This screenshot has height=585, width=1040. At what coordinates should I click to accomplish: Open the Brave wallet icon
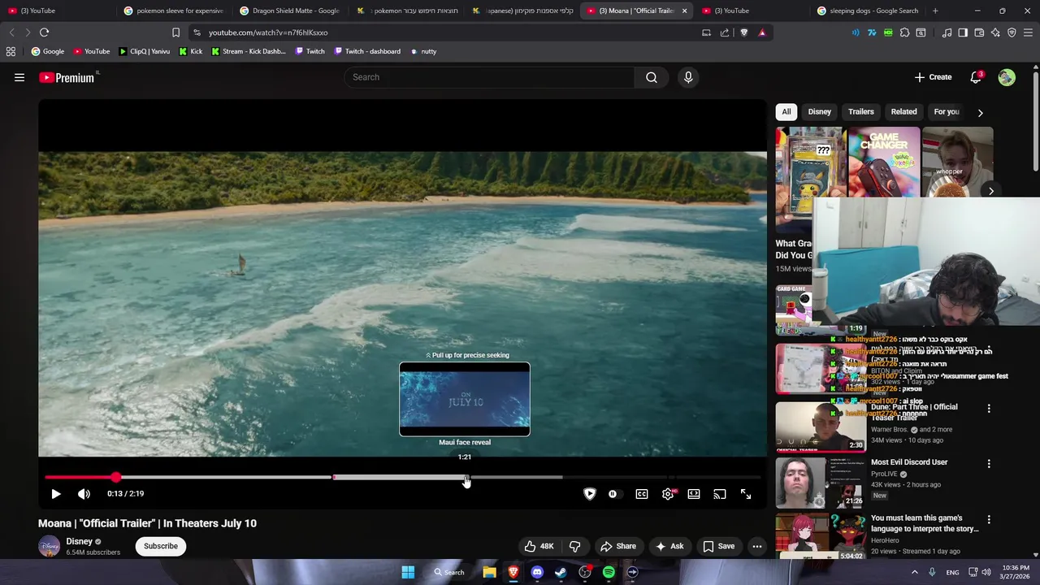pyautogui.click(x=979, y=32)
